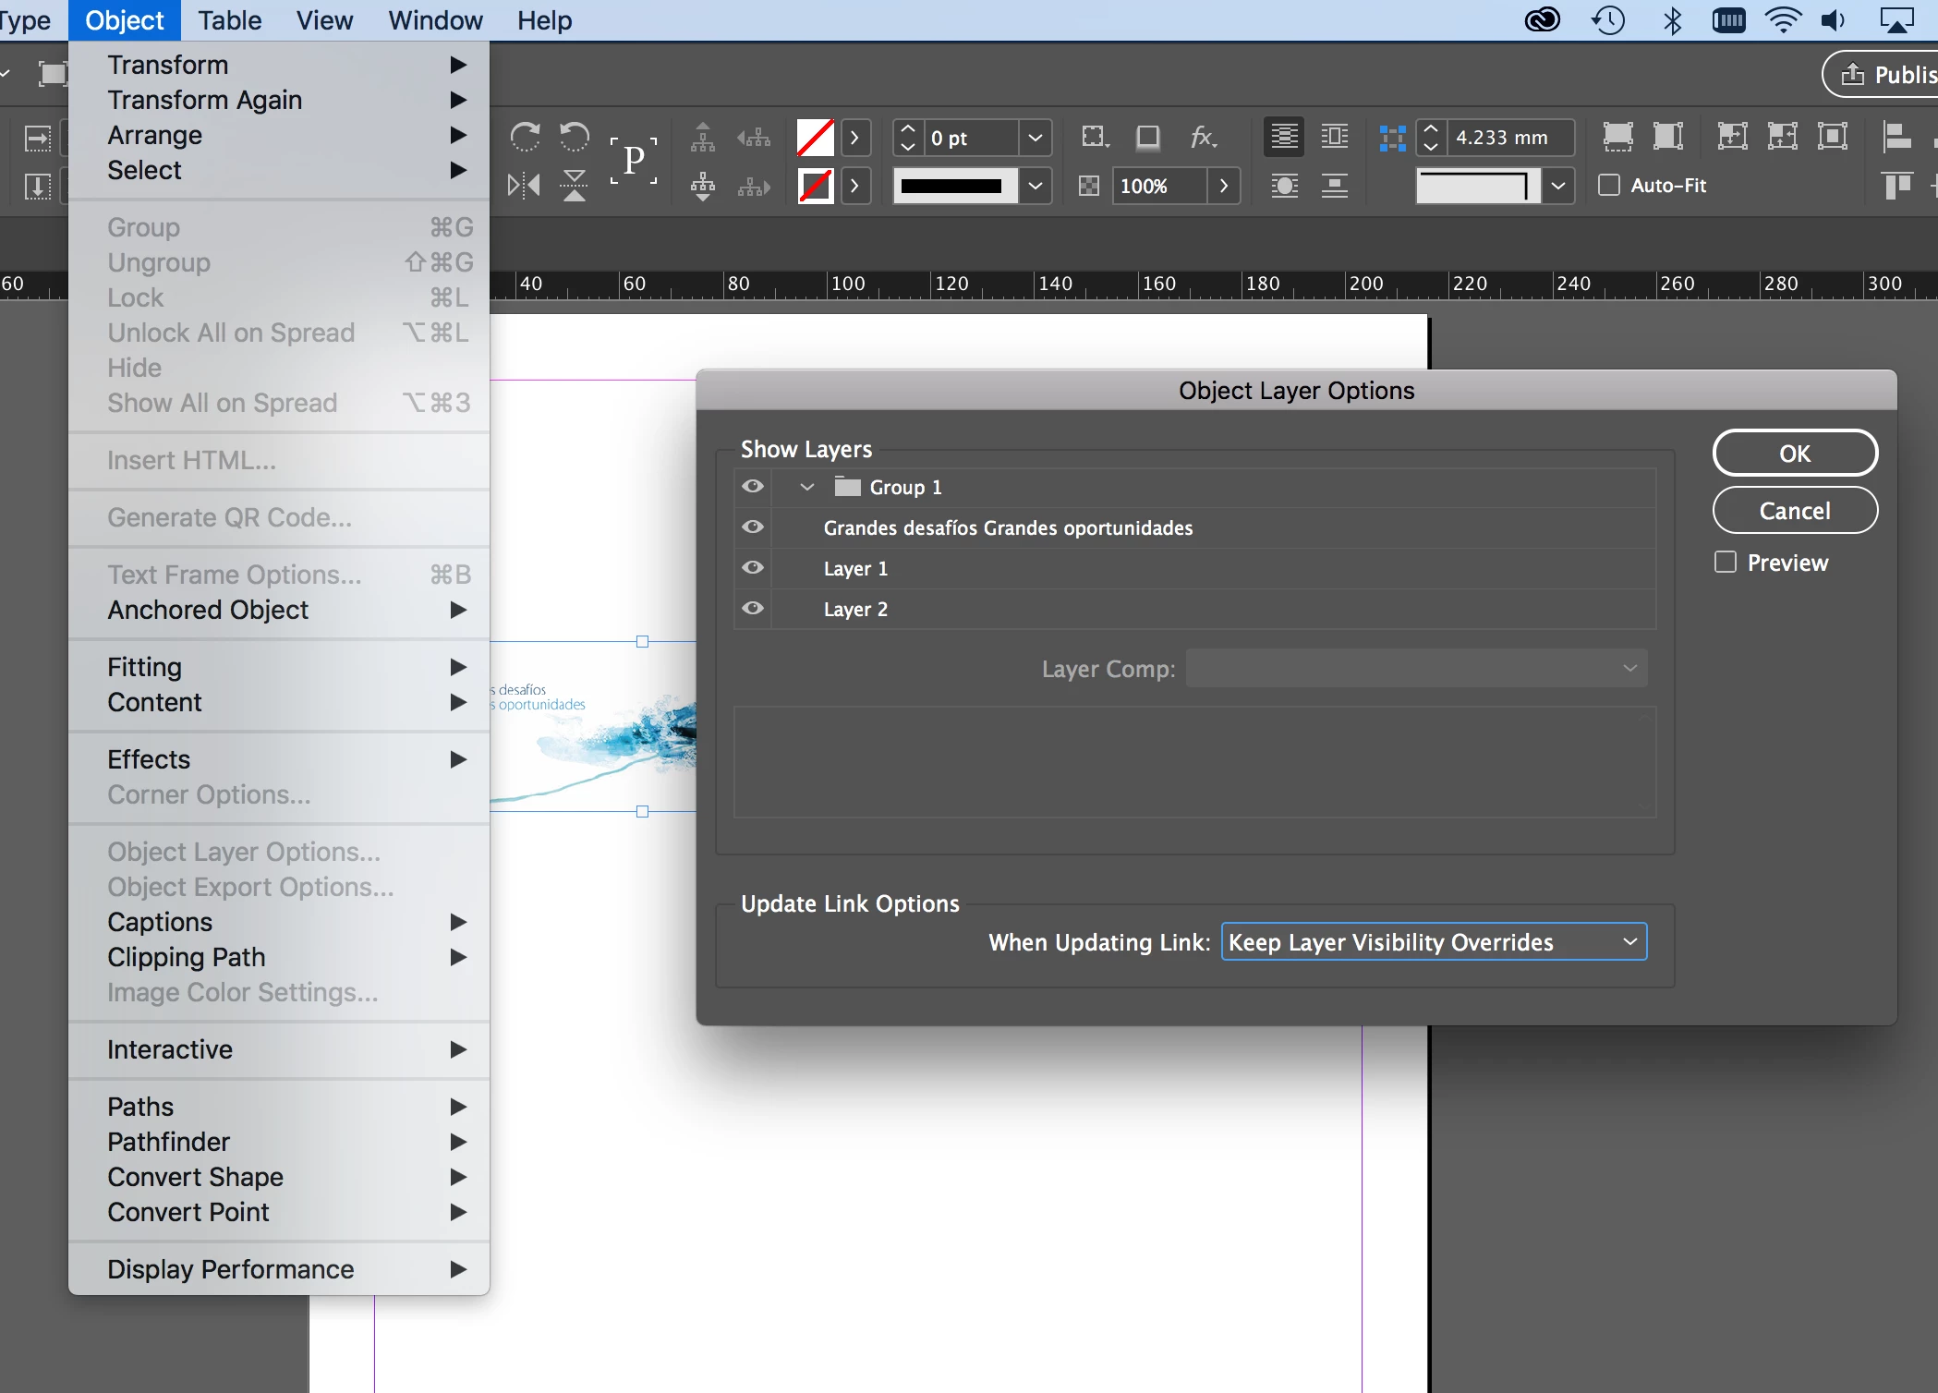Click the fill color swatch
This screenshot has height=1393, width=1938.
pyautogui.click(x=815, y=138)
